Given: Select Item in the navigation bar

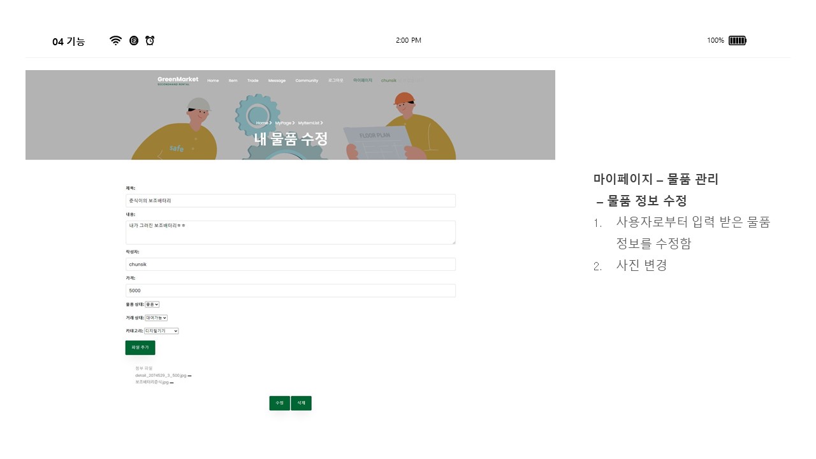Looking at the screenshot, I should coord(233,80).
